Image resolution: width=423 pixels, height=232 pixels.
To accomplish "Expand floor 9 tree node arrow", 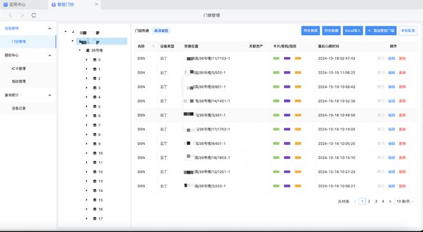I will 87,144.
